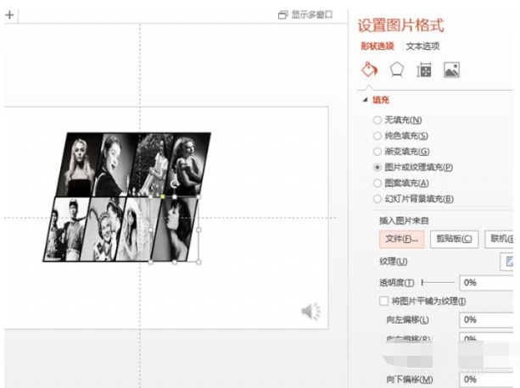Screen dimensions: 520x388
Task: Click the 文件(F)... button
Action: (x=401, y=239)
